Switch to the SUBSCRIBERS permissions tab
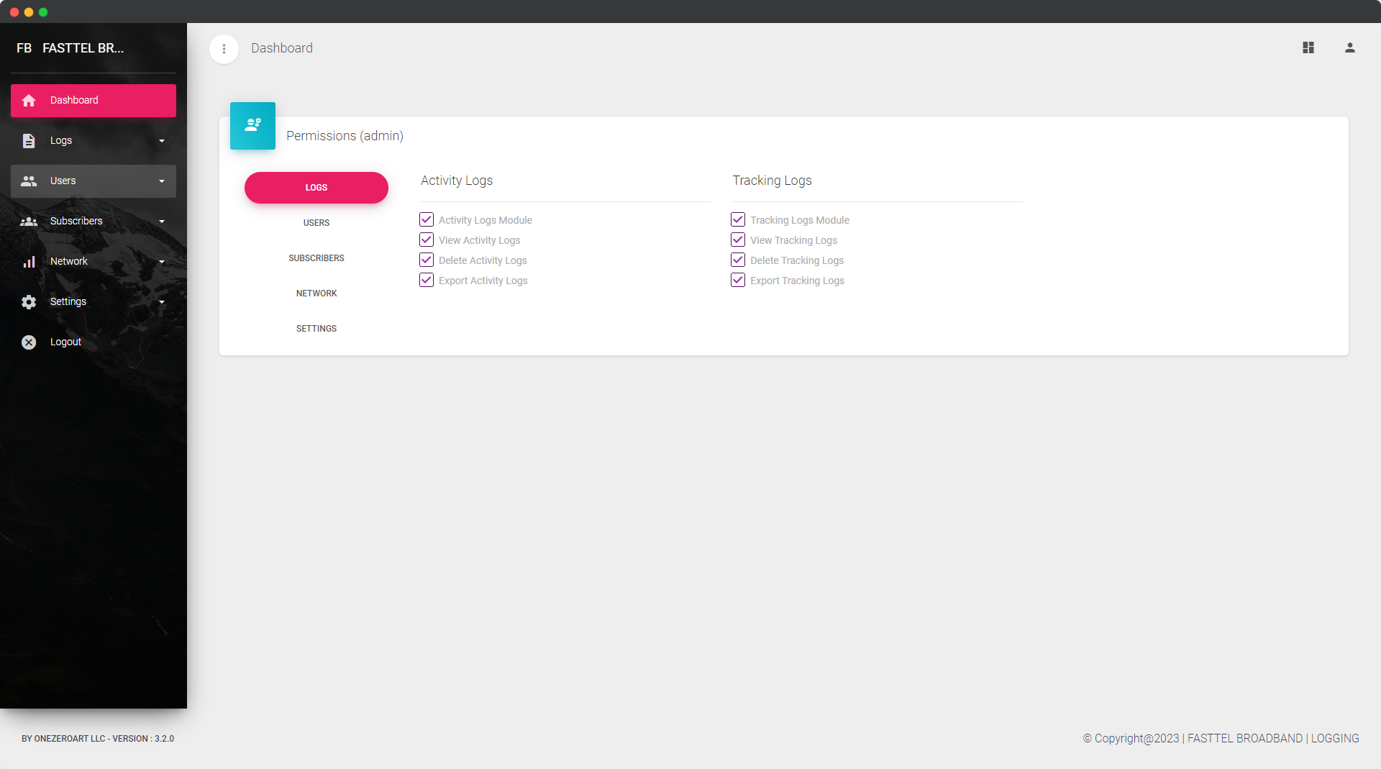Viewport: 1381px width, 769px height. click(x=316, y=258)
